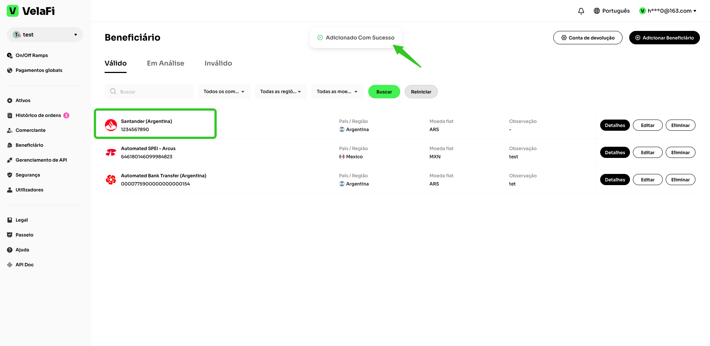Click the Automated SPEI Arcus logo icon
710x346 pixels.
click(111, 152)
